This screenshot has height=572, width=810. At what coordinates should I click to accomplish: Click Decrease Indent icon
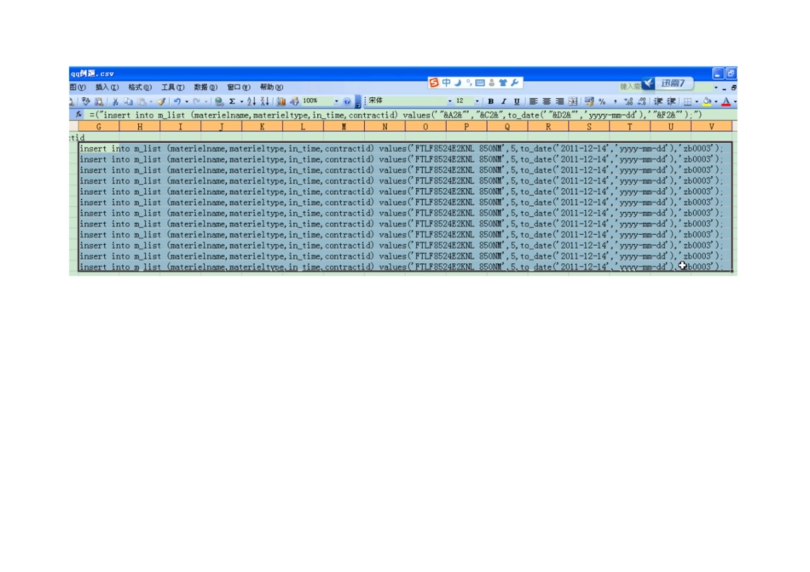pos(658,101)
